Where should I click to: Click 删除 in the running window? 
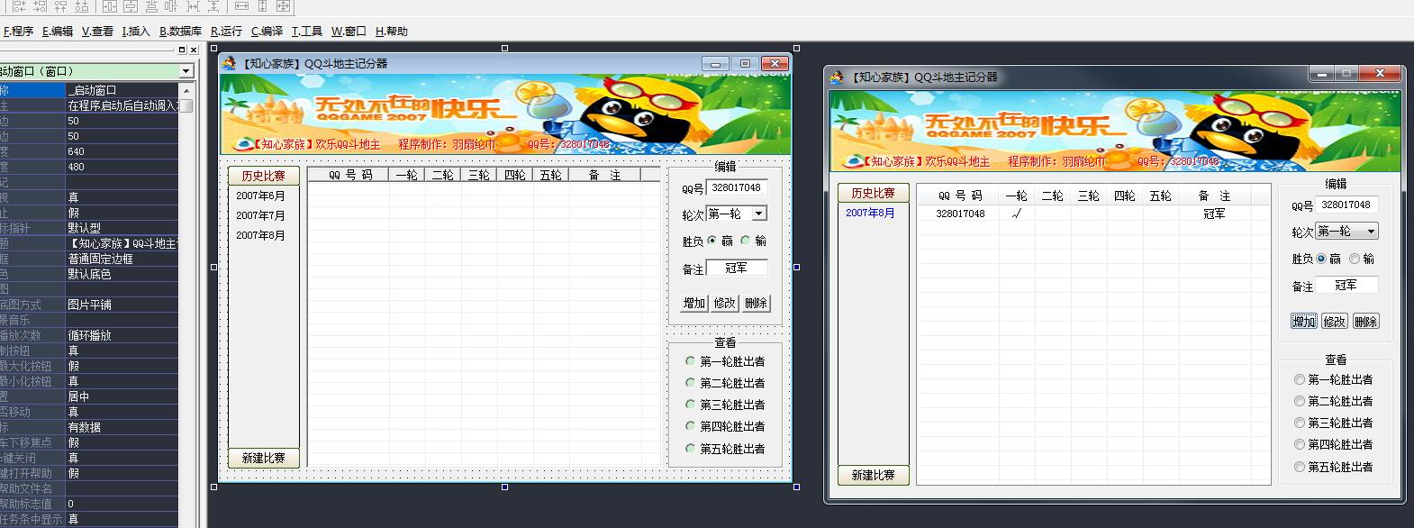click(x=1366, y=321)
